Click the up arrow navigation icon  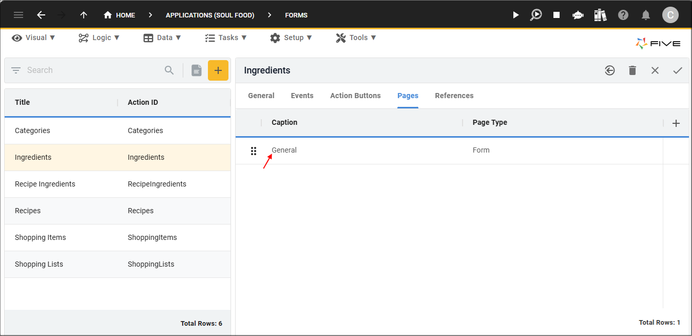tap(84, 15)
